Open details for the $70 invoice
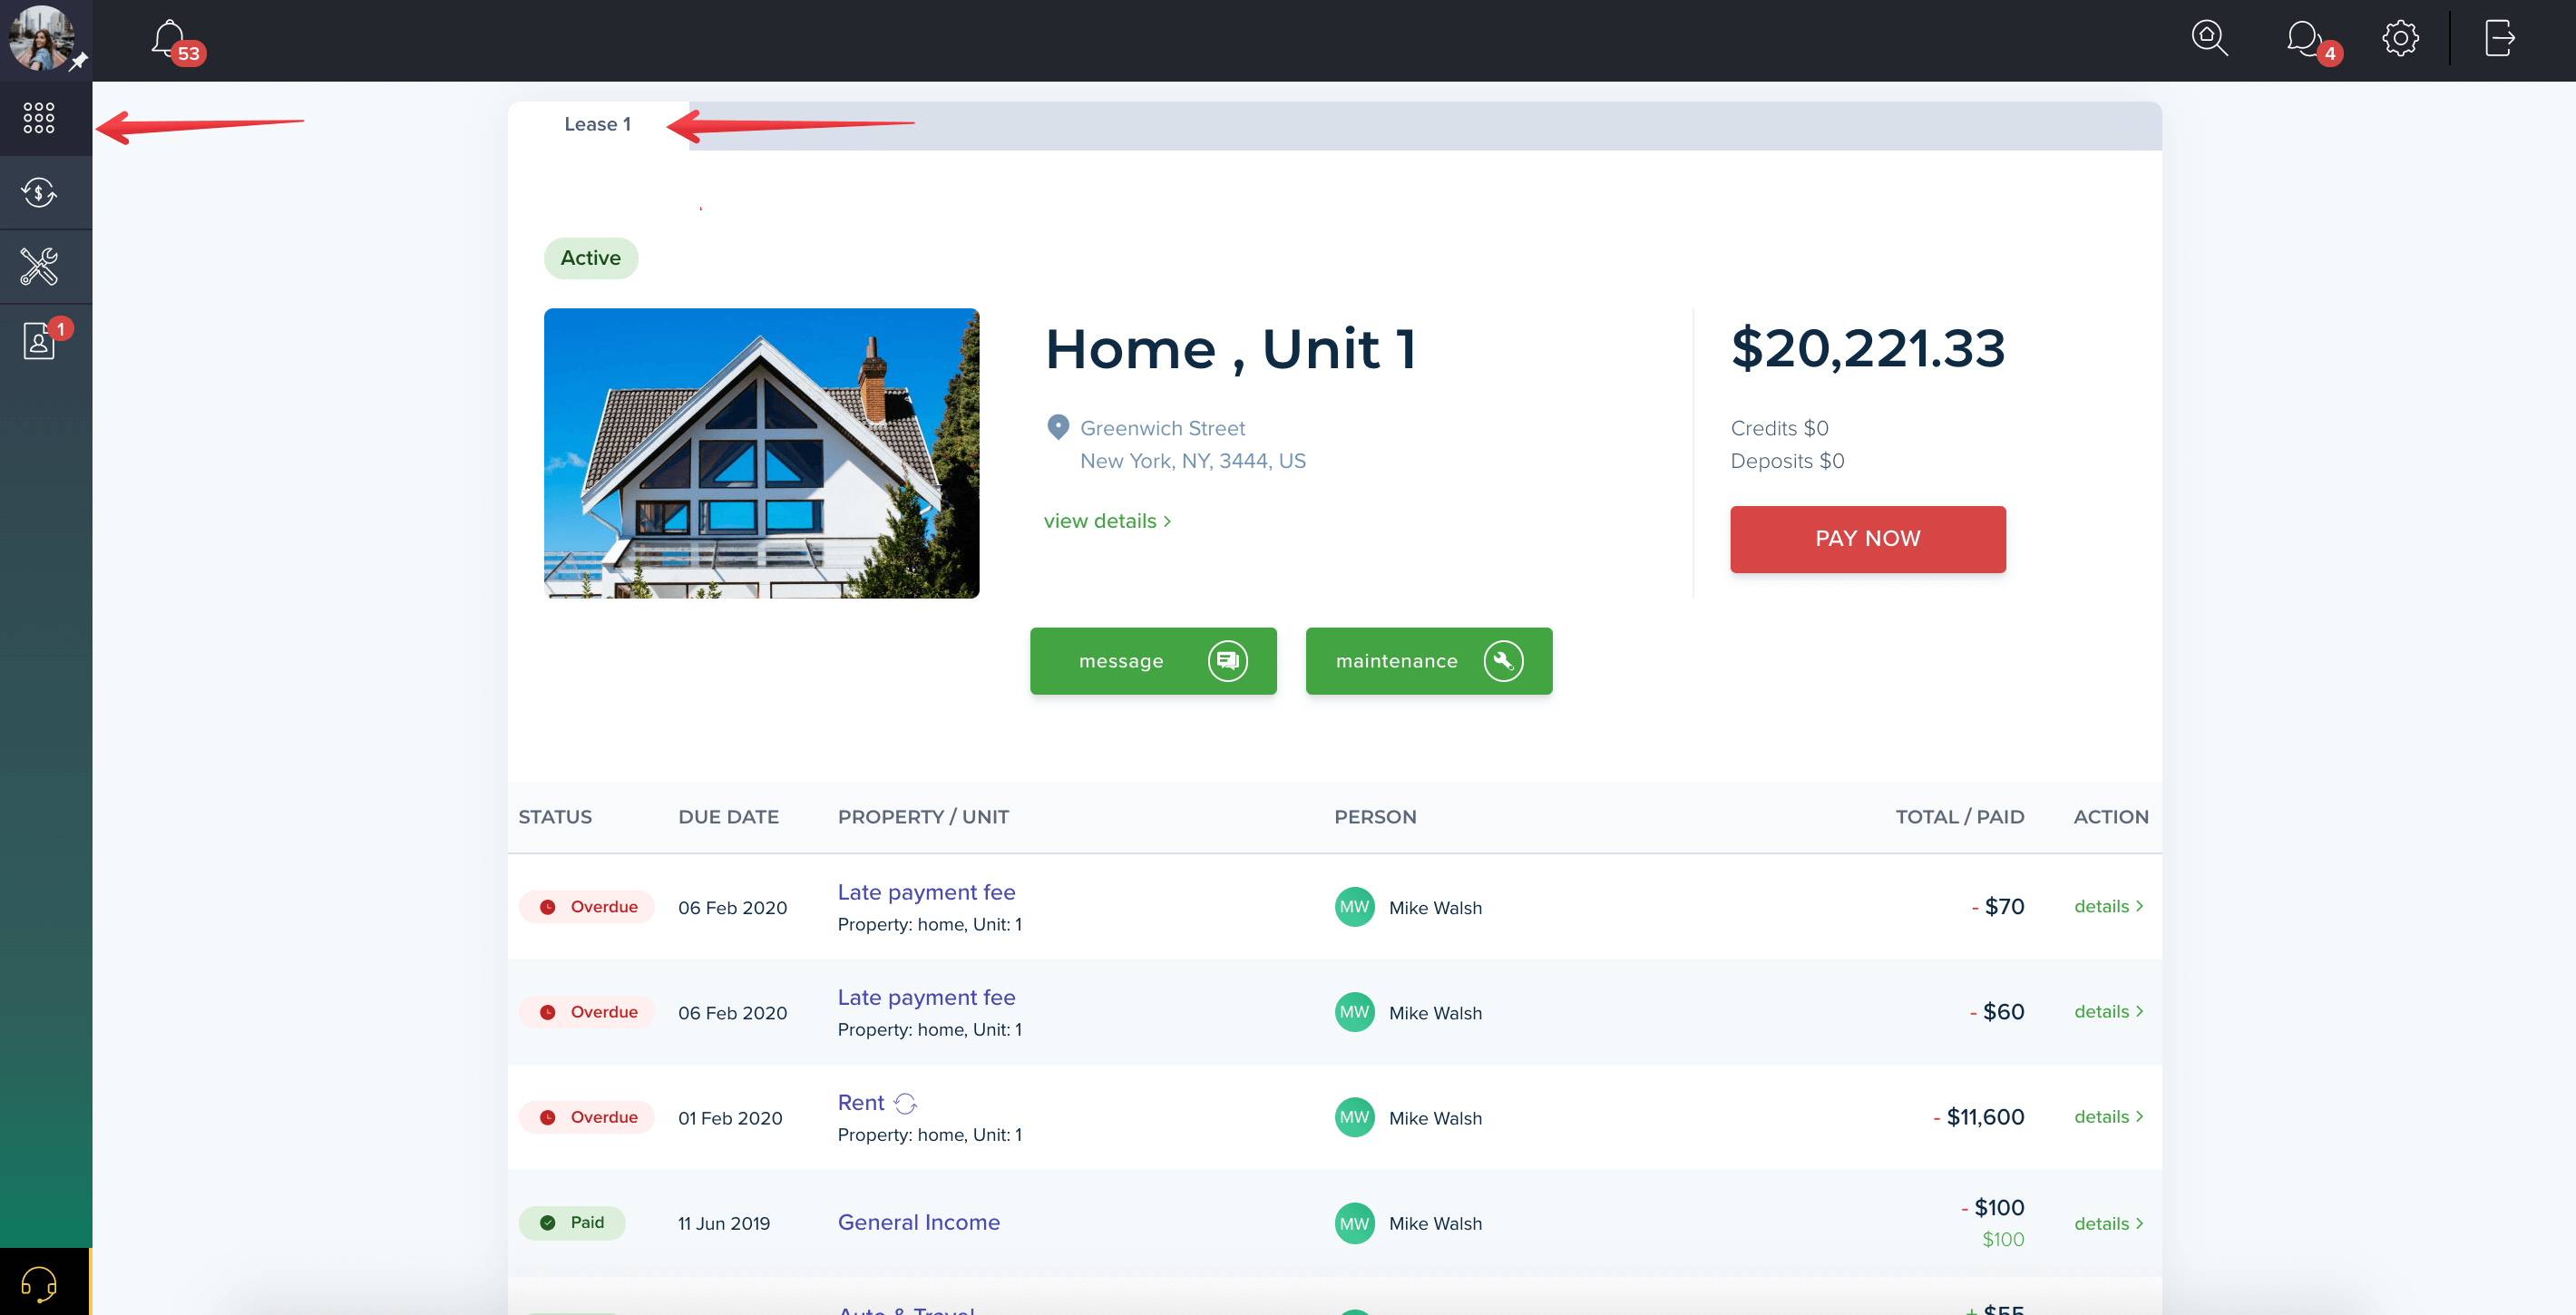 pos(2108,906)
